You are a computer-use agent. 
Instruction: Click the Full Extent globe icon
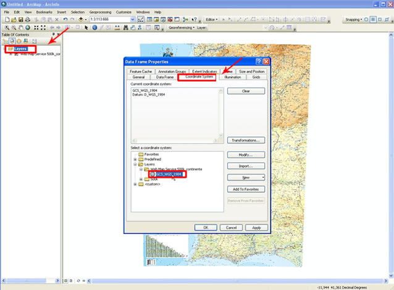(x=28, y=28)
